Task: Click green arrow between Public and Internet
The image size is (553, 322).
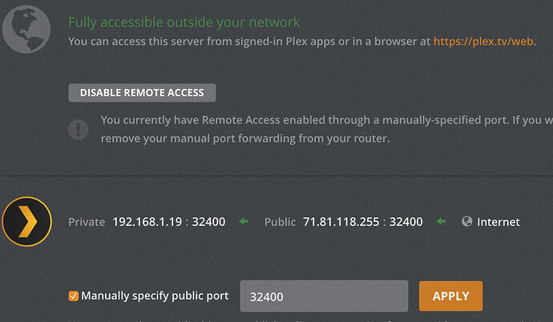Action: tap(441, 222)
